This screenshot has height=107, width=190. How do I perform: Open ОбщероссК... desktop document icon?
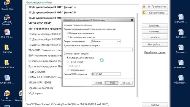[x=180, y=79]
